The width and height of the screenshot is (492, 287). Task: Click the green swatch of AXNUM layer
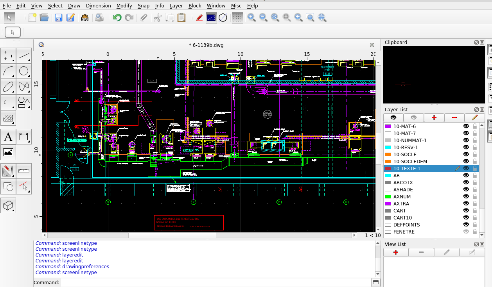(388, 197)
